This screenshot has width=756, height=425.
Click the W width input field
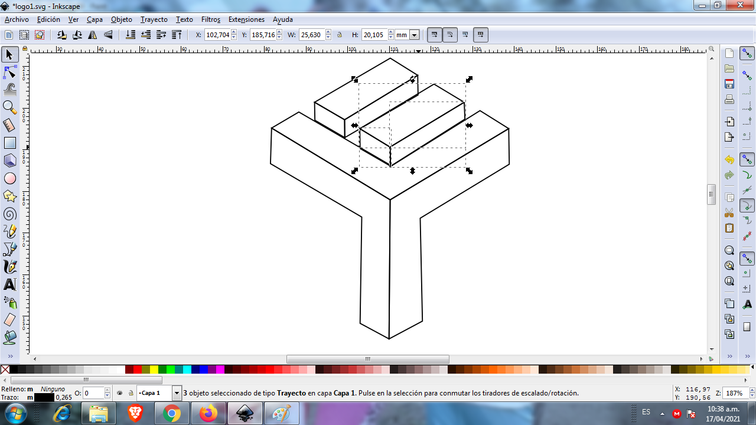311,35
